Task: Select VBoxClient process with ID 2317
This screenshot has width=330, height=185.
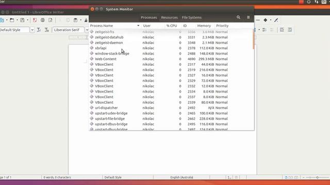Action: click(171, 64)
